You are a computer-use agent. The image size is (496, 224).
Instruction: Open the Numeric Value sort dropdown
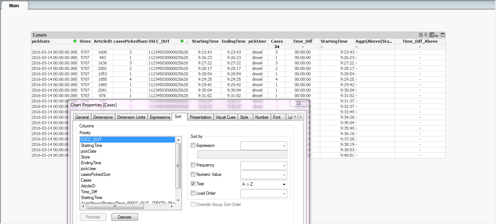[283, 175]
